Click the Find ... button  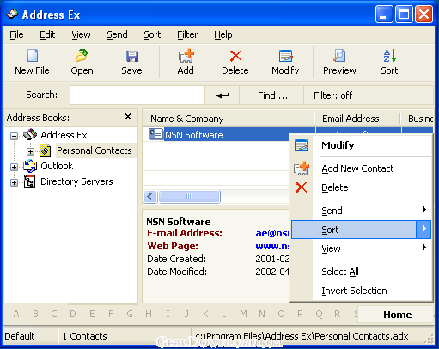271,95
